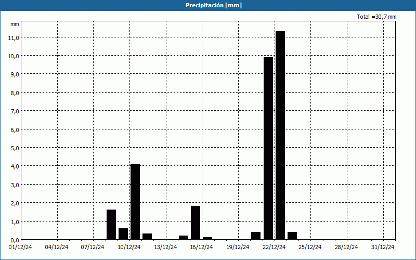Click the 4,0 y-axis value
Screen dimensions: 416x260
tap(15, 166)
